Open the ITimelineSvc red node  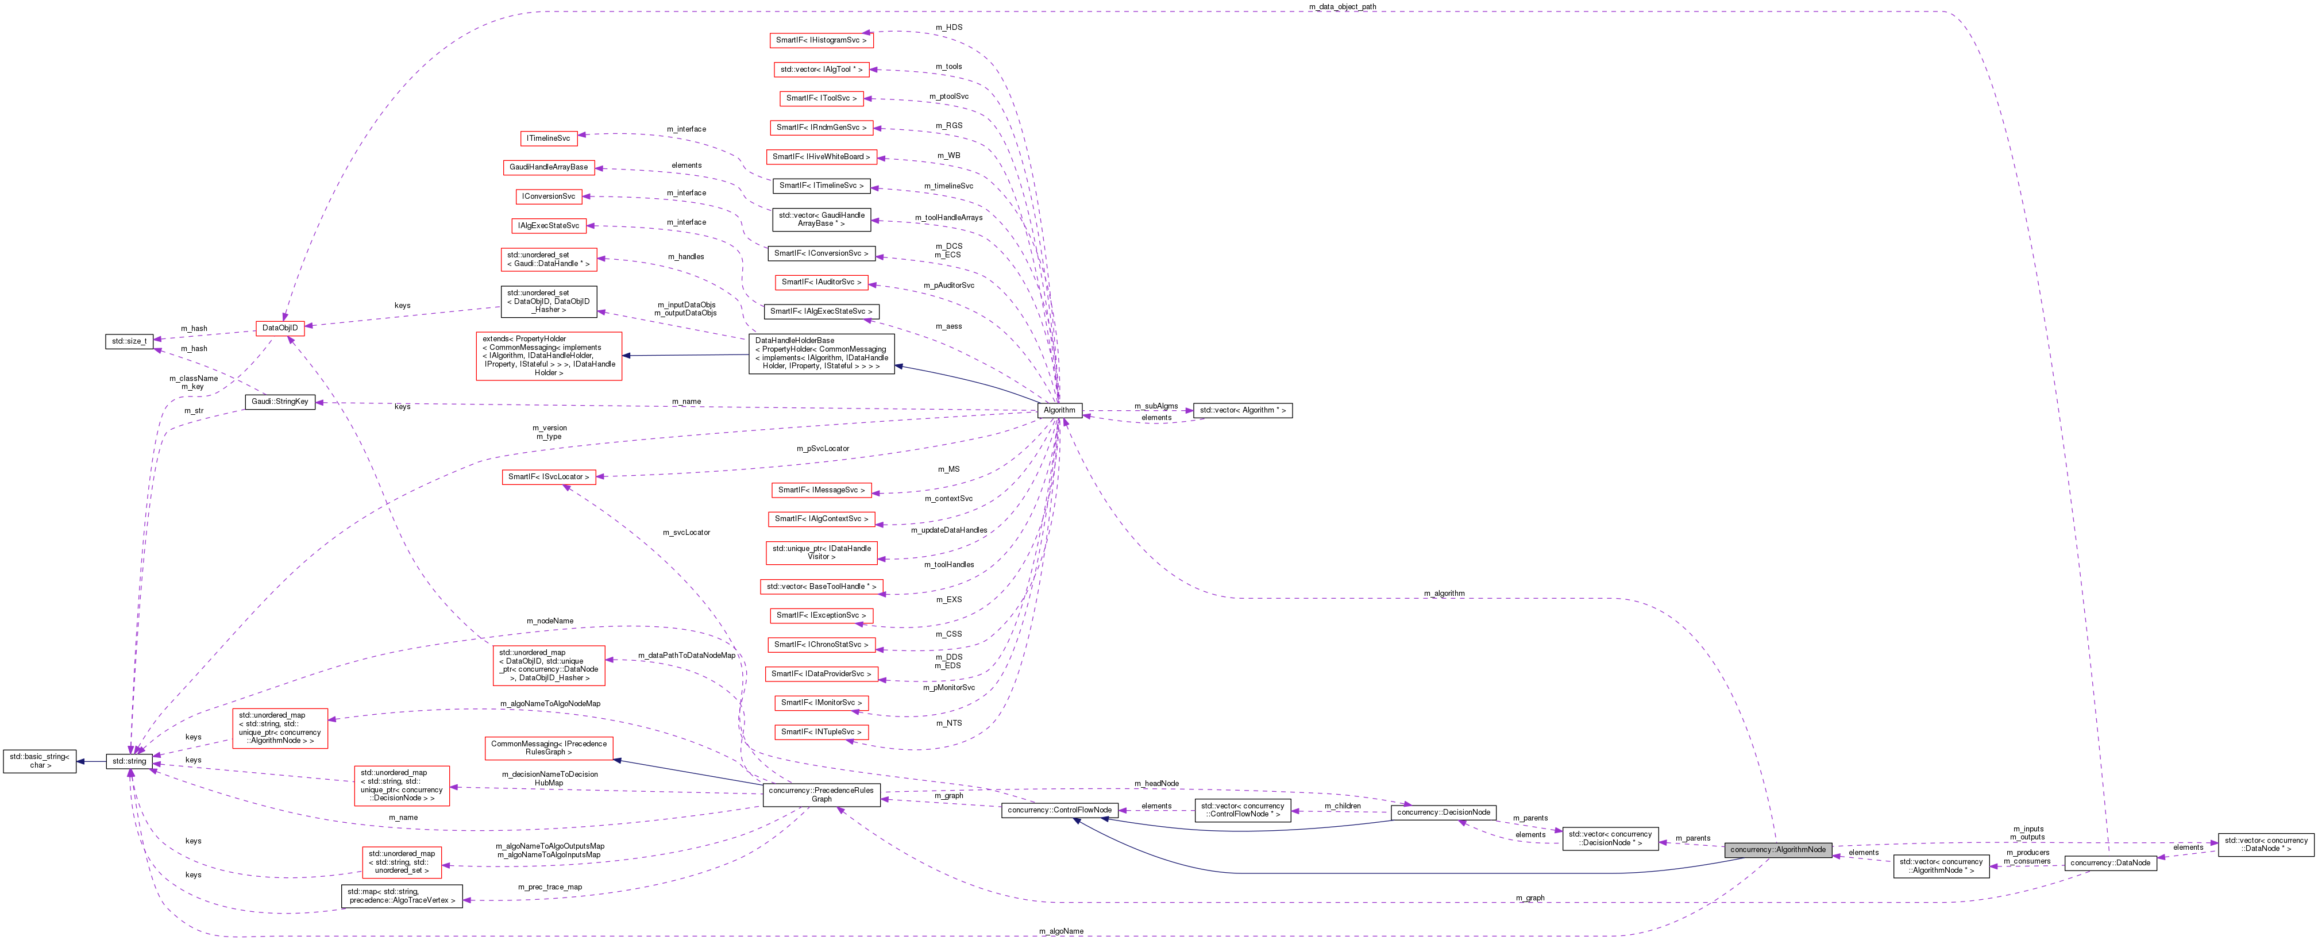pyautogui.click(x=548, y=138)
